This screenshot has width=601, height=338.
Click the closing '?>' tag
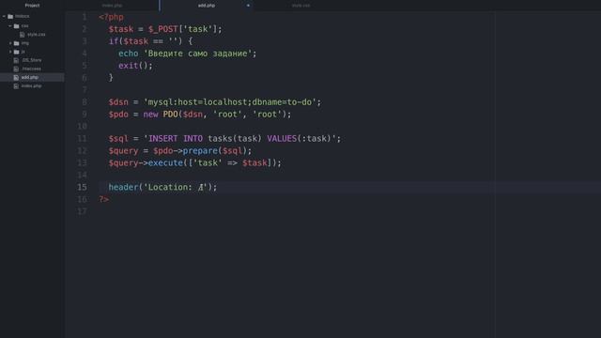[103, 199]
